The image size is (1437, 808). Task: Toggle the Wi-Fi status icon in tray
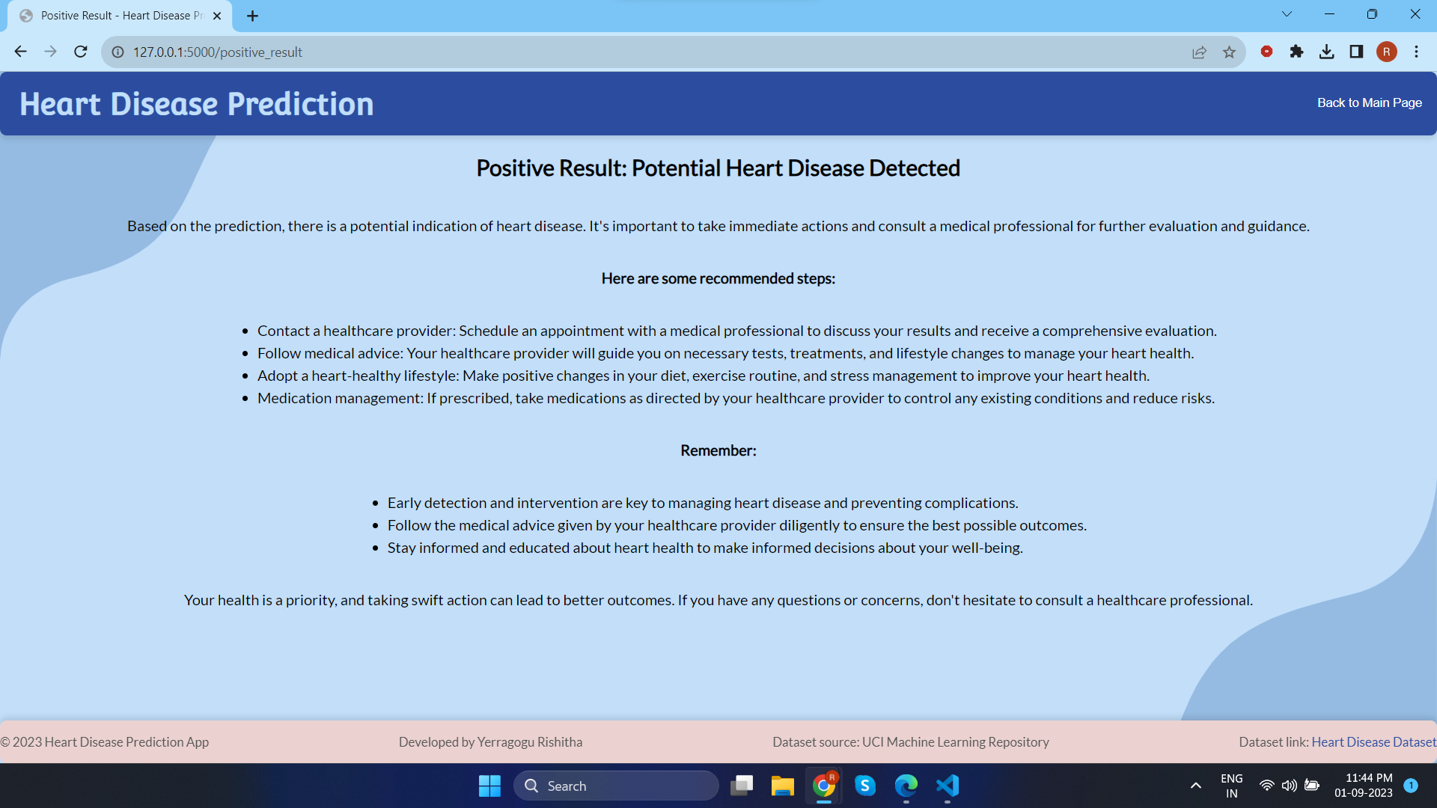coord(1266,785)
